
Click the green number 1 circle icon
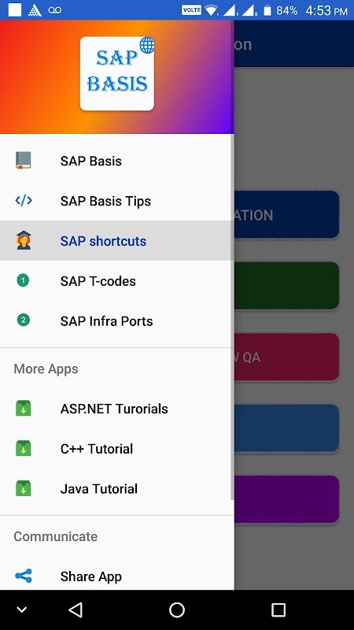(24, 280)
